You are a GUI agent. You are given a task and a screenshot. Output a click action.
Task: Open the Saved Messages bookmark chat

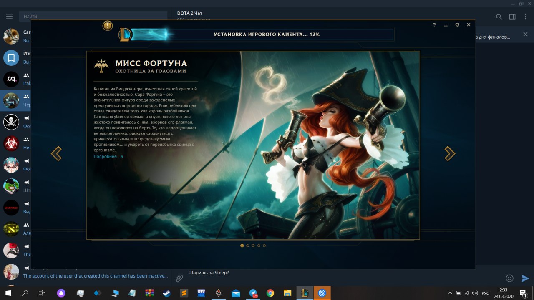pos(11,58)
